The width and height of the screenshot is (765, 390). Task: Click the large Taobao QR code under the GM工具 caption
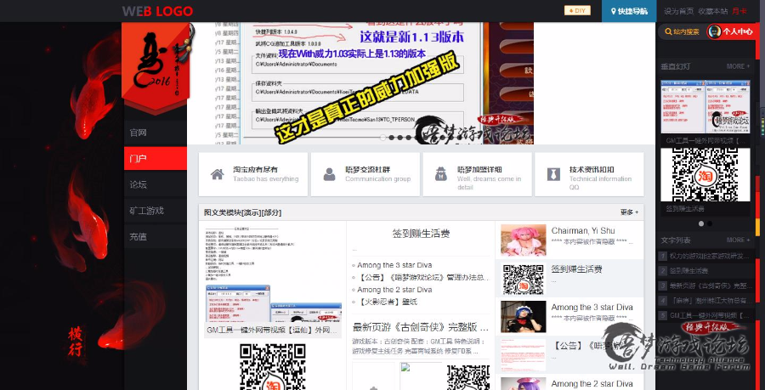pos(272,366)
